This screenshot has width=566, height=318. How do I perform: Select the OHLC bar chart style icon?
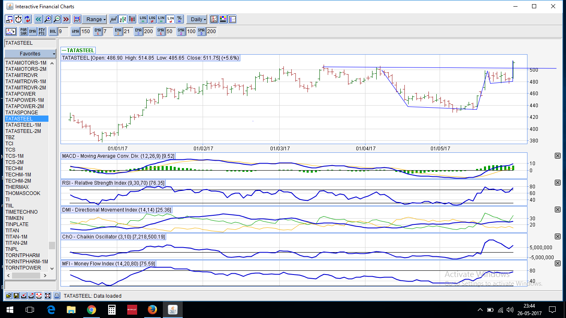coord(123,19)
